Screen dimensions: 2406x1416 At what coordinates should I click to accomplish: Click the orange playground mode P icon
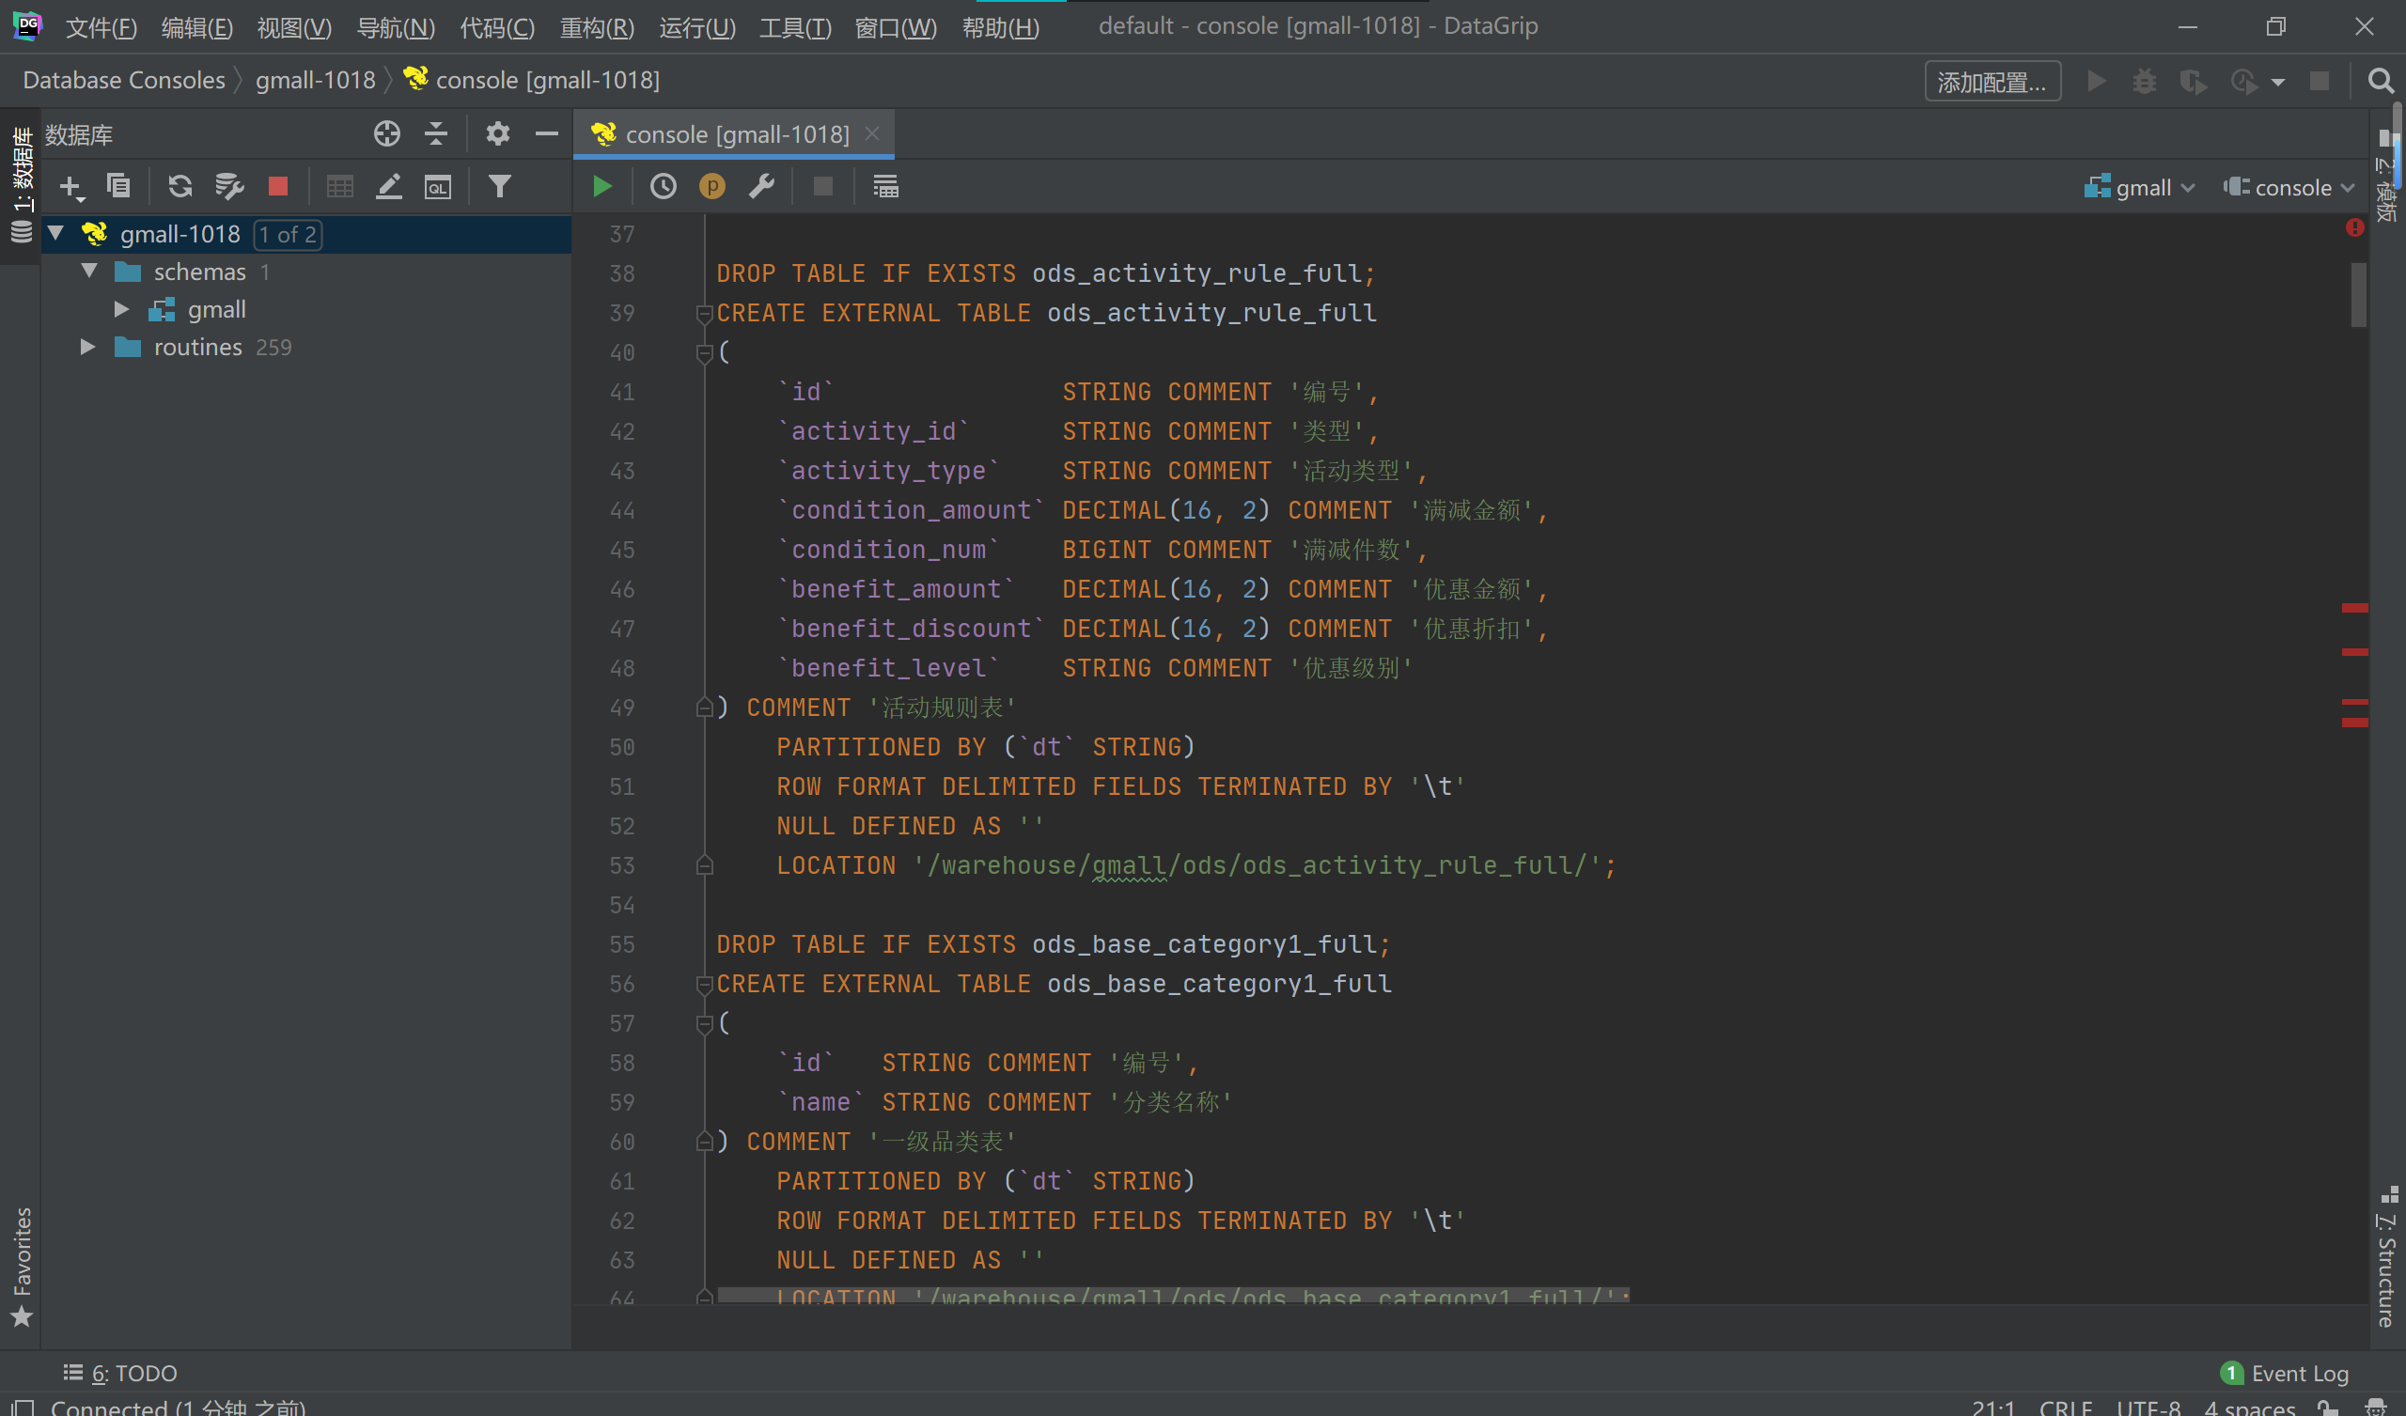click(x=712, y=186)
